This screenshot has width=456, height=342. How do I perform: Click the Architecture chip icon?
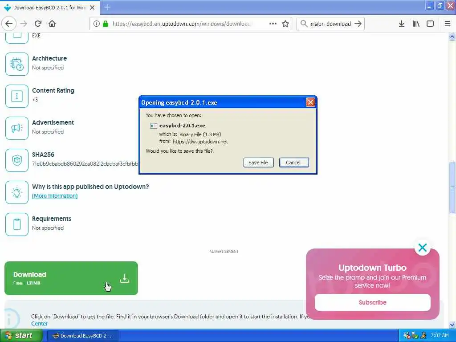coord(17,64)
